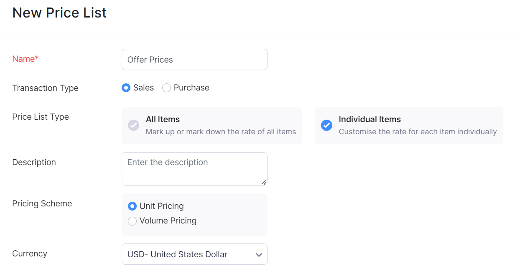Click the grey checkmark icon beside All Items
520x276 pixels.
[x=133, y=125]
